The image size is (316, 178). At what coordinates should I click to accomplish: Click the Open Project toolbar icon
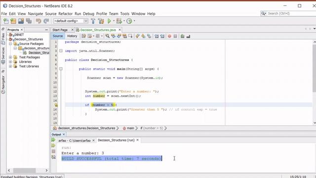tap(21, 21)
